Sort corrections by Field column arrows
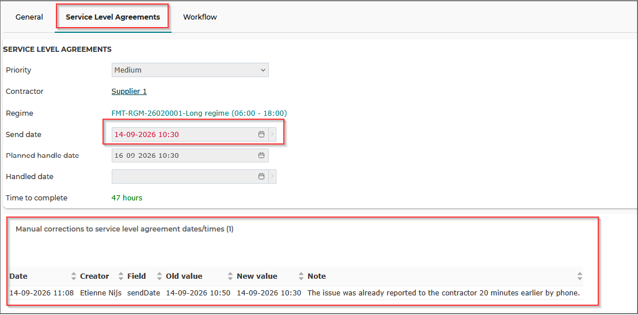 click(159, 276)
